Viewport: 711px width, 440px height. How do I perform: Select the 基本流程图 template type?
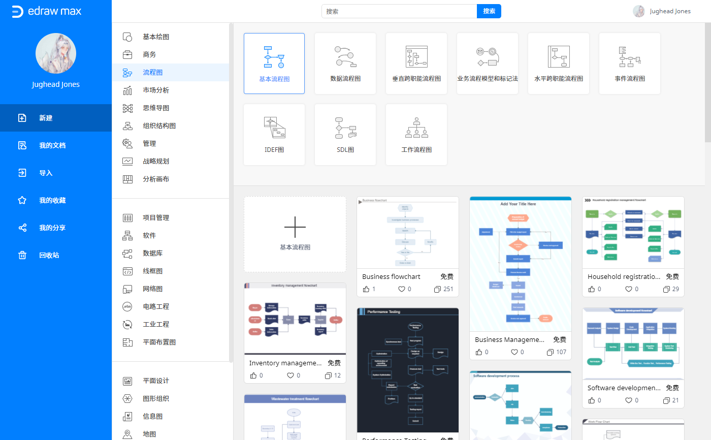point(274,64)
